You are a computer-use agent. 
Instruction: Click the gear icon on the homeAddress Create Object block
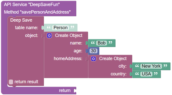[93, 59]
